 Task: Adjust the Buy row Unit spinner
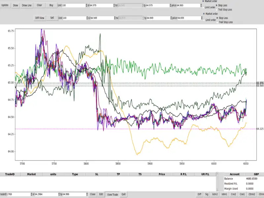coord(87,6)
